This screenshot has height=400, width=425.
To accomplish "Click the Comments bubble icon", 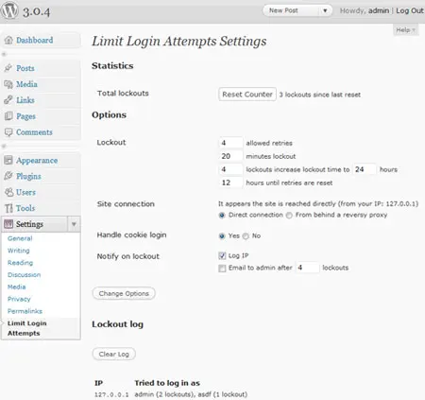I will tap(8, 132).
